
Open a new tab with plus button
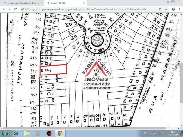91,3
